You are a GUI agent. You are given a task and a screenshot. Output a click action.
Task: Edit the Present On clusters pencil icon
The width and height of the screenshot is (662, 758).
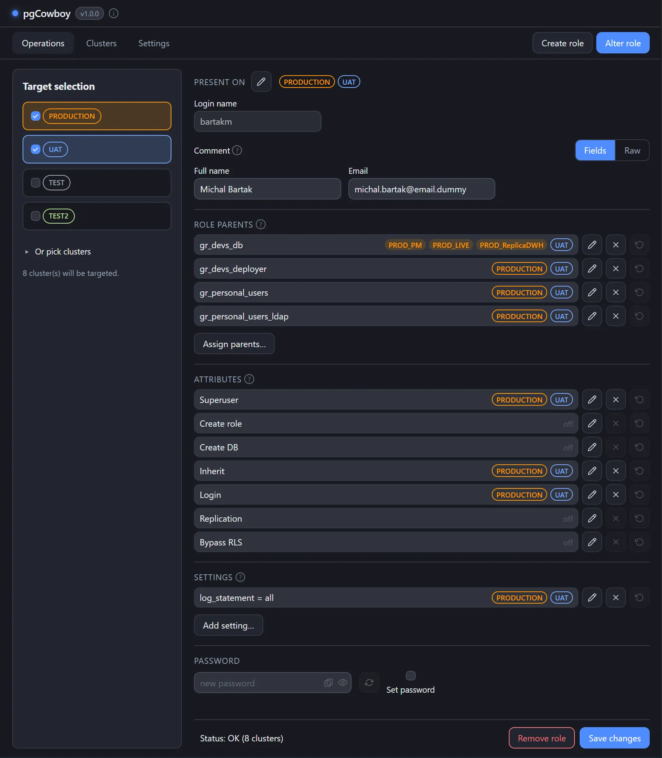[261, 82]
